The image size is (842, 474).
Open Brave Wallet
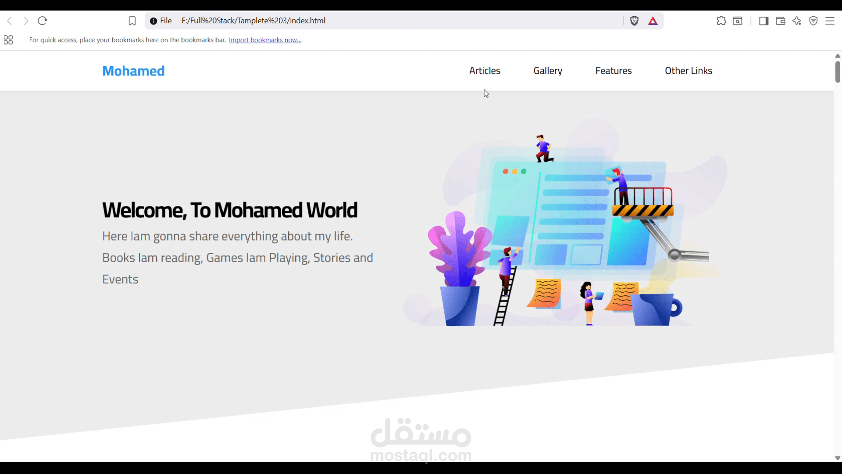pyautogui.click(x=780, y=21)
